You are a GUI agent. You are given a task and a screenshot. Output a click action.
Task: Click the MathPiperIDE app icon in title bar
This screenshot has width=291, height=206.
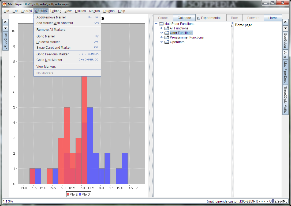pos(4,4)
